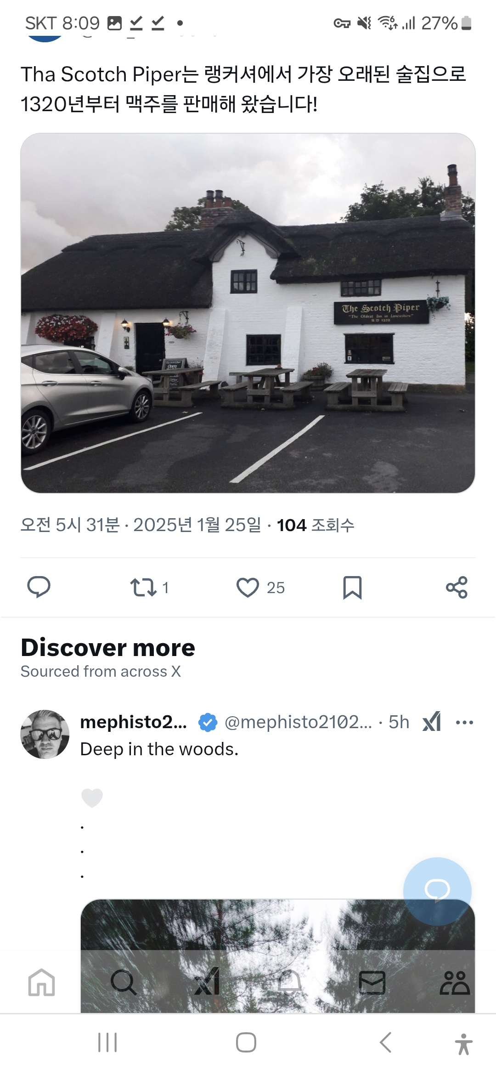
Task: Open Android recent apps button
Action: (107, 1042)
